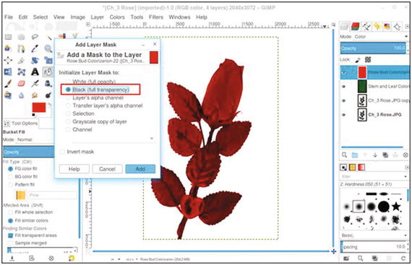Select the Dodge/Burn tool
This screenshot has height=265, width=412.
pos(48,95)
